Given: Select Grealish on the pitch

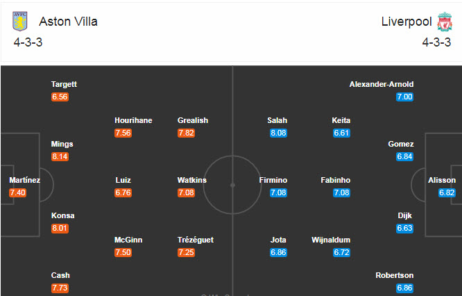Looking at the screenshot, I should (x=192, y=120).
